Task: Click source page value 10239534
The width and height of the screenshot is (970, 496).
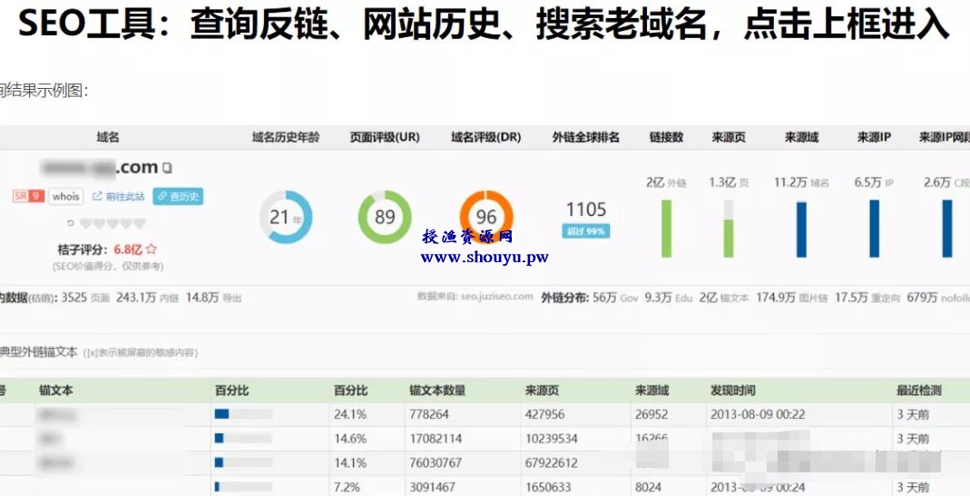Action: coord(551,439)
